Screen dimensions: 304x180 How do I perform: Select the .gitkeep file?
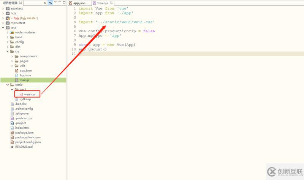pyautogui.click(x=25, y=99)
